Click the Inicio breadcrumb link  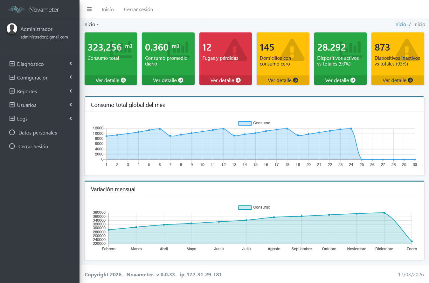(x=400, y=24)
